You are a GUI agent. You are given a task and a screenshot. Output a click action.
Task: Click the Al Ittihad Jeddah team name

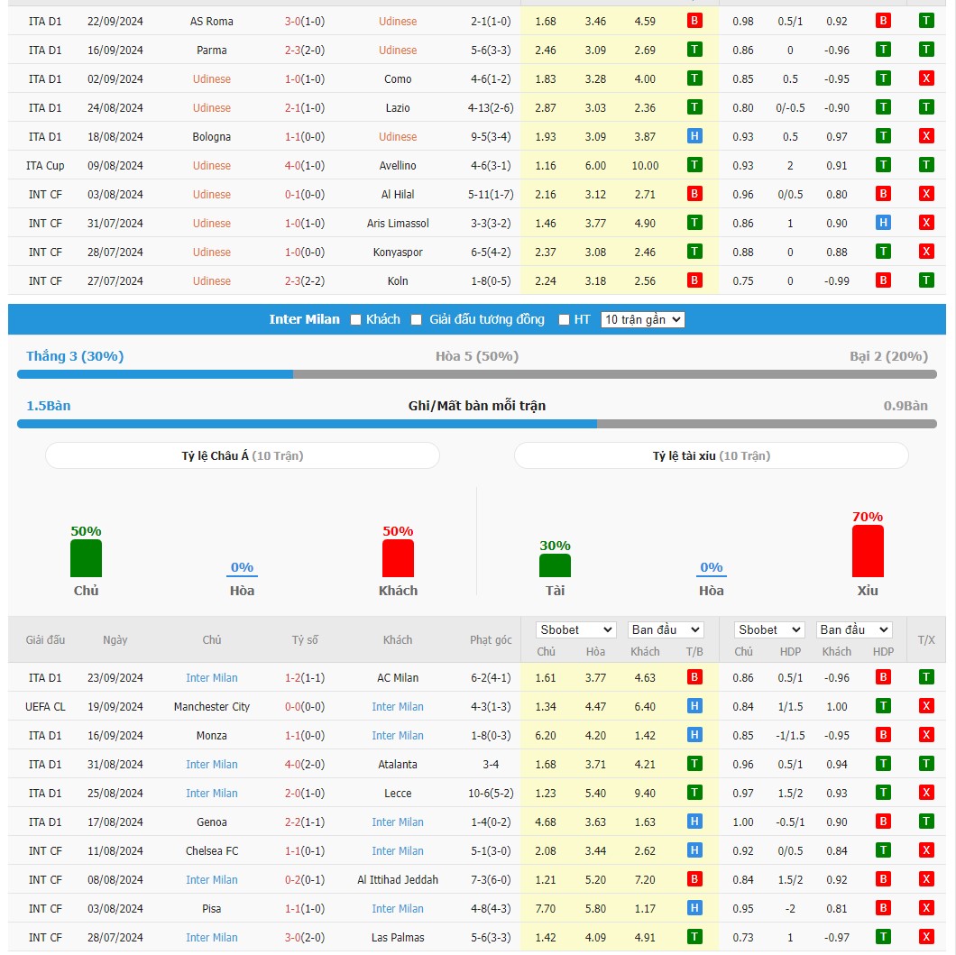[x=398, y=880]
